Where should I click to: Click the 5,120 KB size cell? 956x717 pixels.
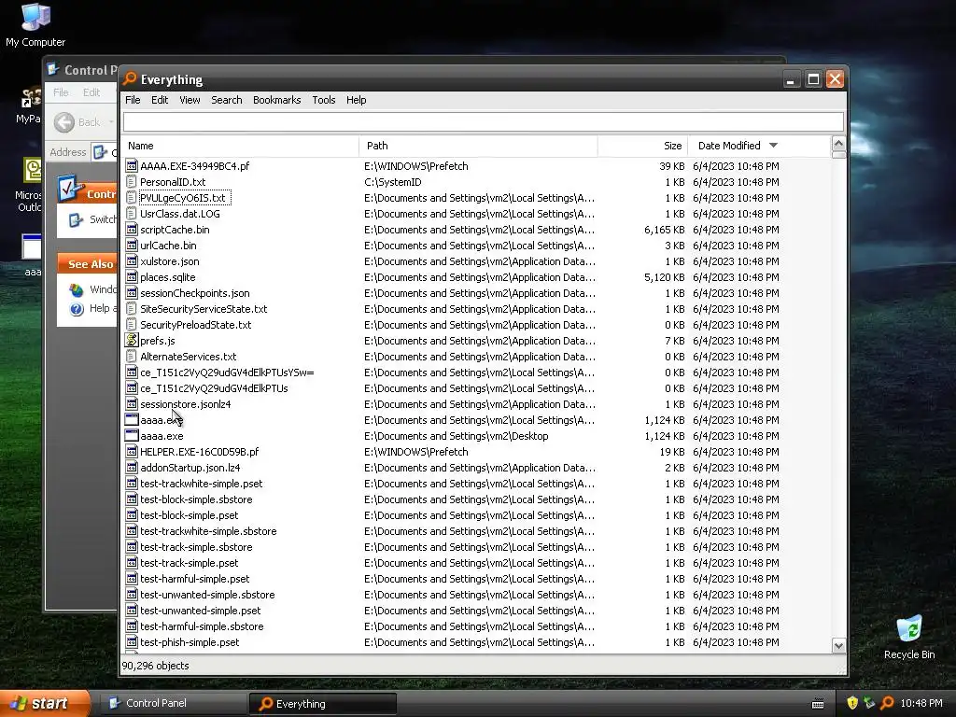(664, 277)
